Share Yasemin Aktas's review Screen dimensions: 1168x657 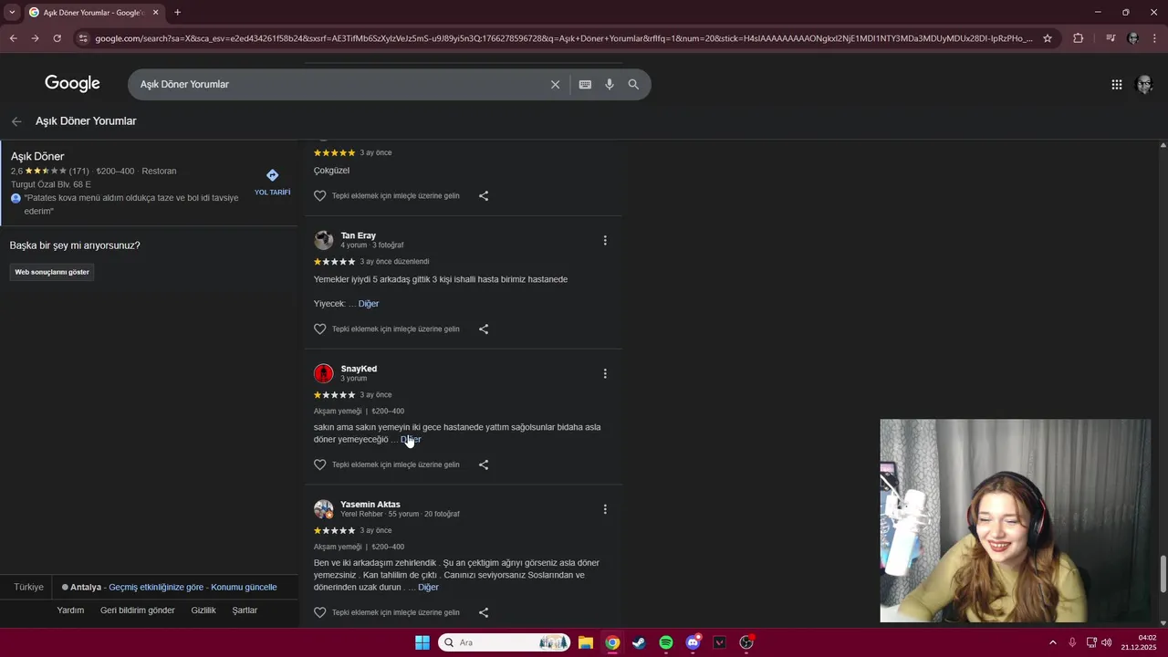(x=484, y=612)
